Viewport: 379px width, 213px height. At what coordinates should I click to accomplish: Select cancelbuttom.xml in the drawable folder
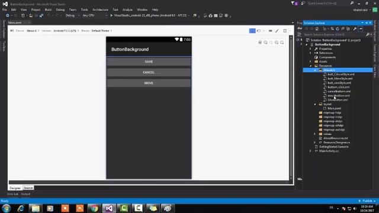(x=339, y=91)
